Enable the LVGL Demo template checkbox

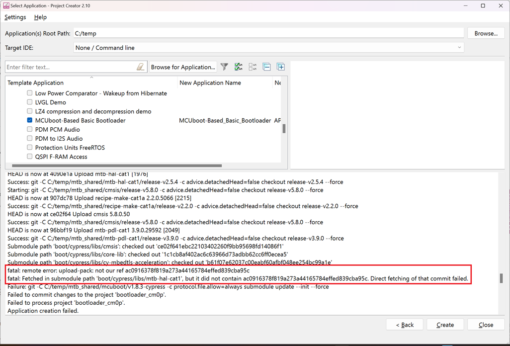(x=29, y=102)
